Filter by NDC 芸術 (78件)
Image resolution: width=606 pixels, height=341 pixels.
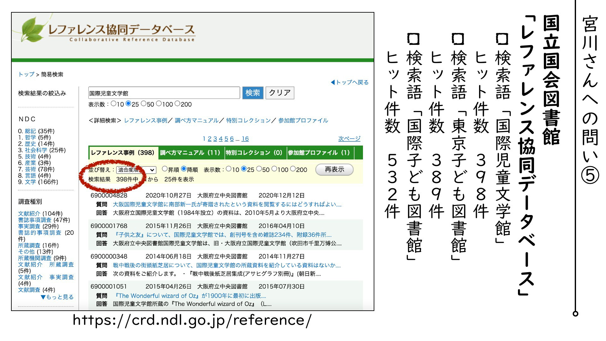click(x=30, y=169)
